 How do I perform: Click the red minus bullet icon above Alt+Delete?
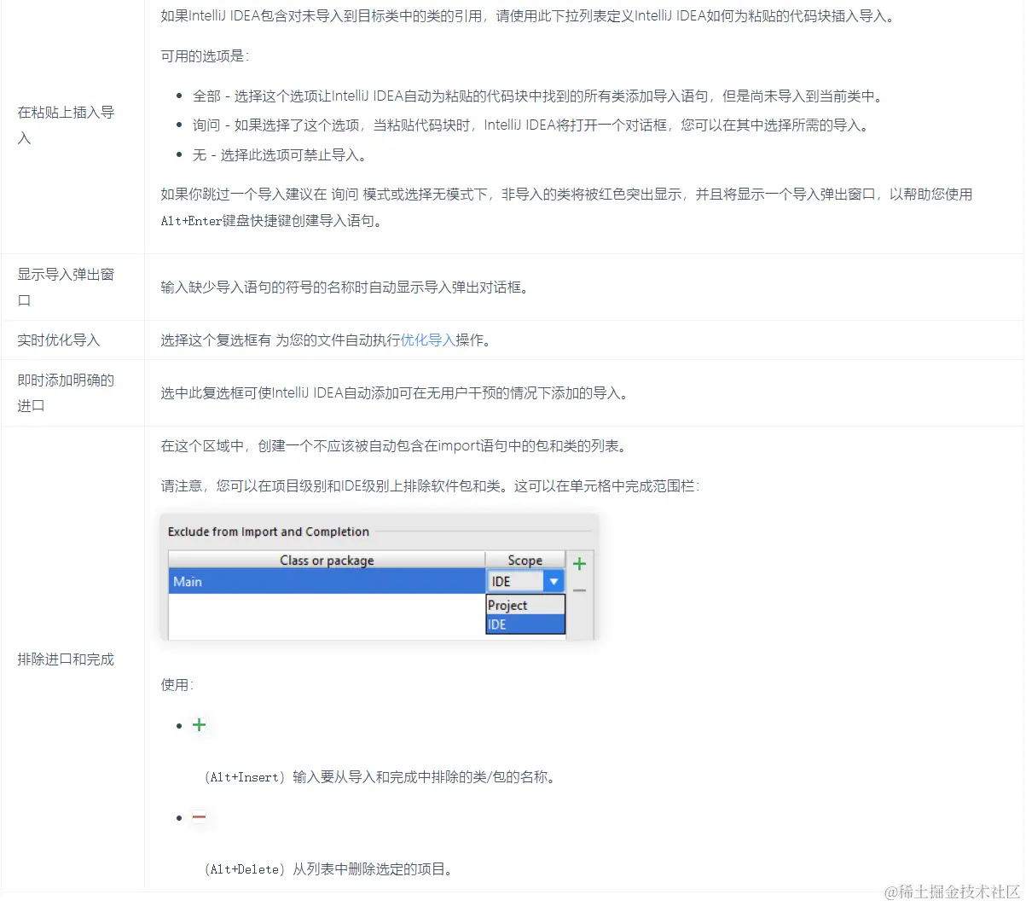click(199, 817)
